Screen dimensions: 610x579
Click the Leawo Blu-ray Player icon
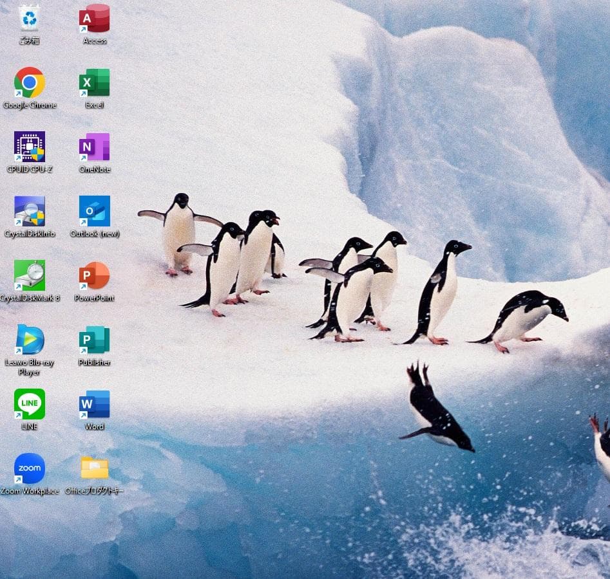point(30,340)
